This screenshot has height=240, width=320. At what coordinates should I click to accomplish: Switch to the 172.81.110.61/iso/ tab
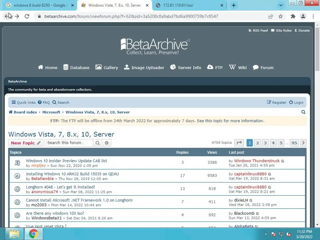click(189, 5)
